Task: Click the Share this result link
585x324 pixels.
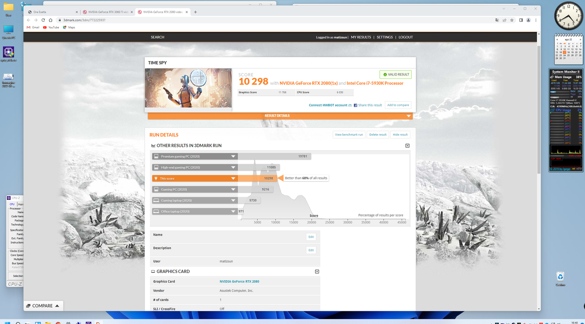Action: coord(370,105)
